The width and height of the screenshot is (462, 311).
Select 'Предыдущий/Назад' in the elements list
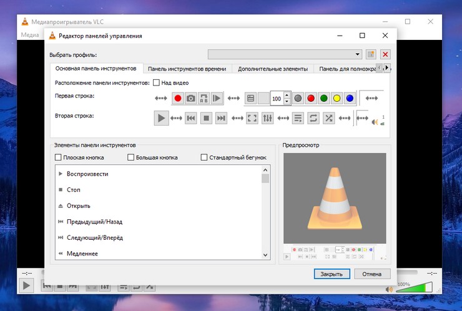click(x=95, y=222)
